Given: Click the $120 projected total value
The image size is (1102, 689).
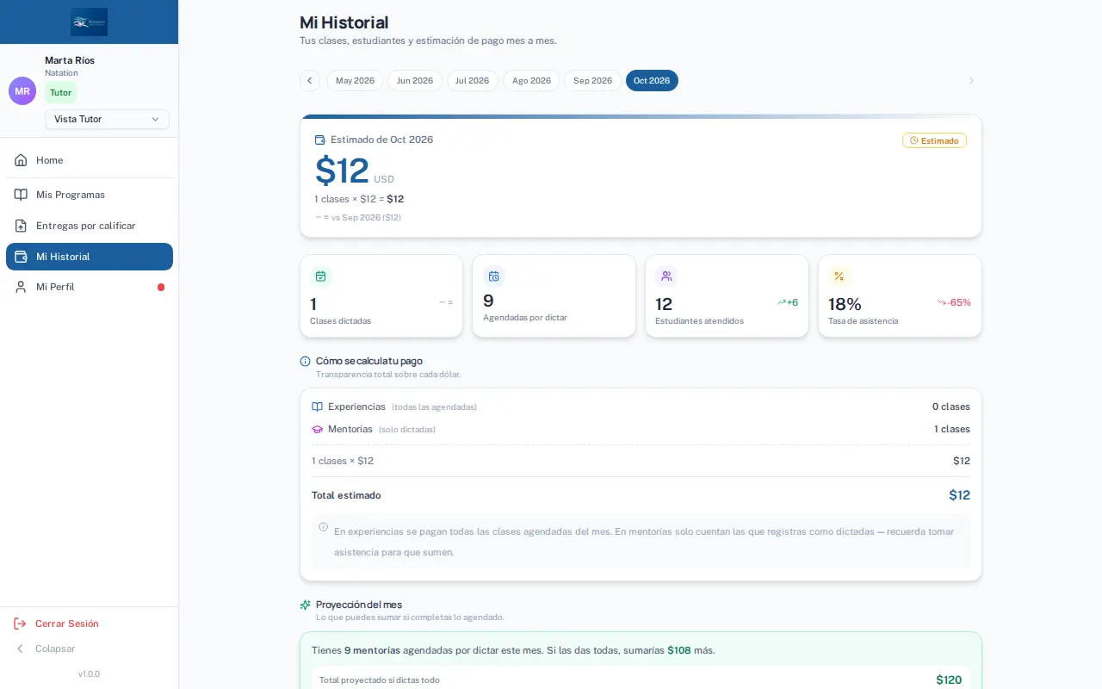Looking at the screenshot, I should 949,680.
